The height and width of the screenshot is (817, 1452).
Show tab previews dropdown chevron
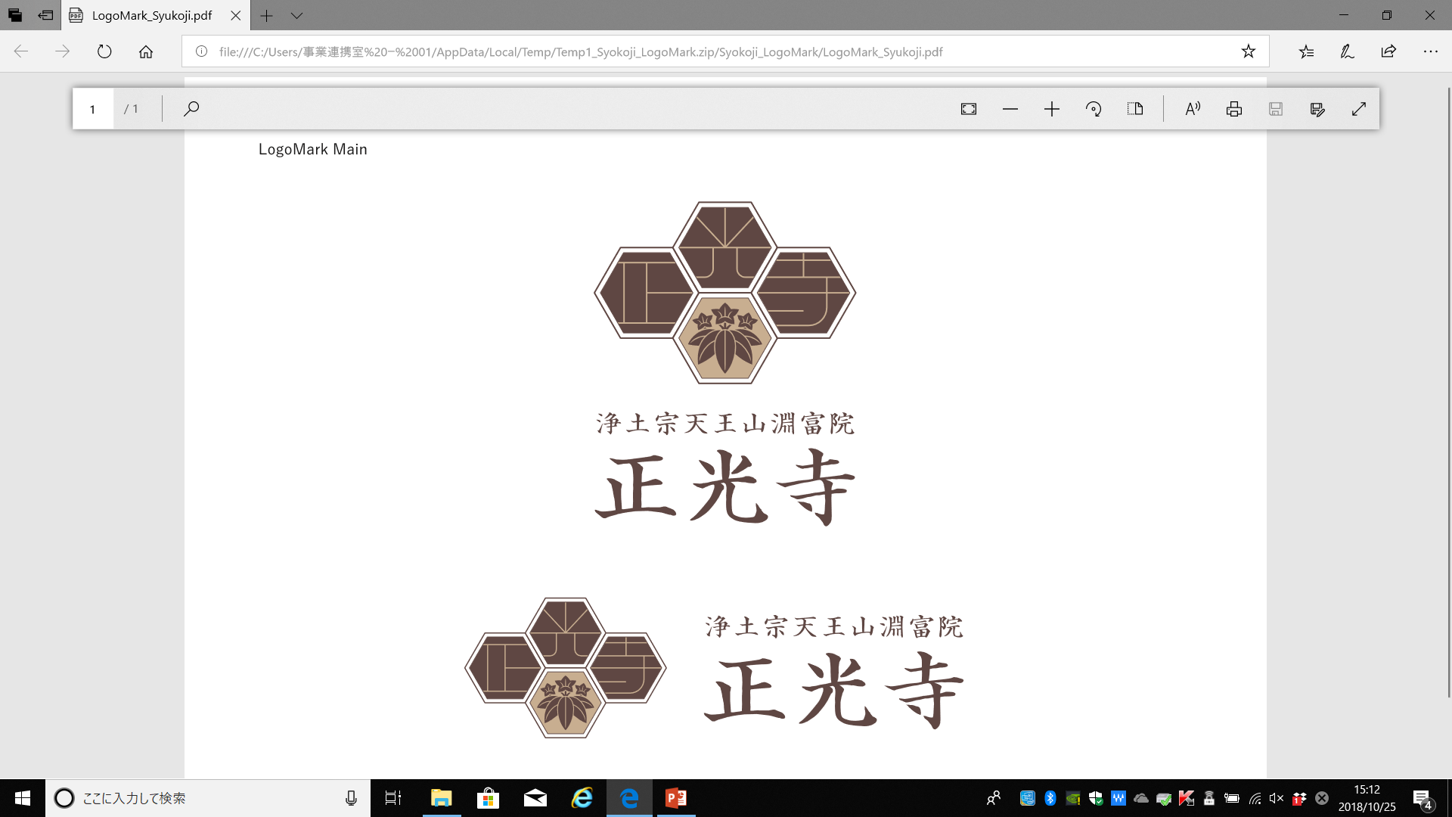pos(296,15)
